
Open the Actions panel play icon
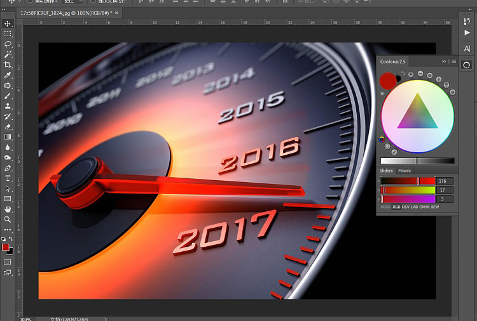(x=467, y=32)
